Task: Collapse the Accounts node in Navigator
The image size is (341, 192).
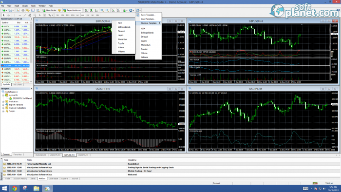Action: coord(3,95)
